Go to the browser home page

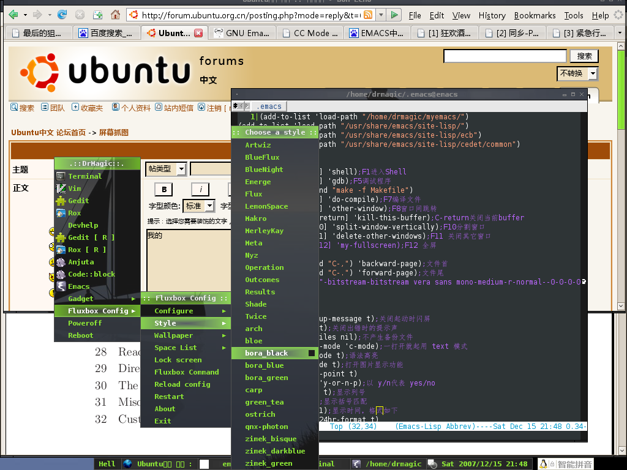(116, 15)
